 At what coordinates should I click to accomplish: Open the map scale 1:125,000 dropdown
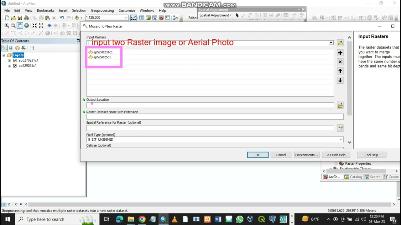click(126, 18)
